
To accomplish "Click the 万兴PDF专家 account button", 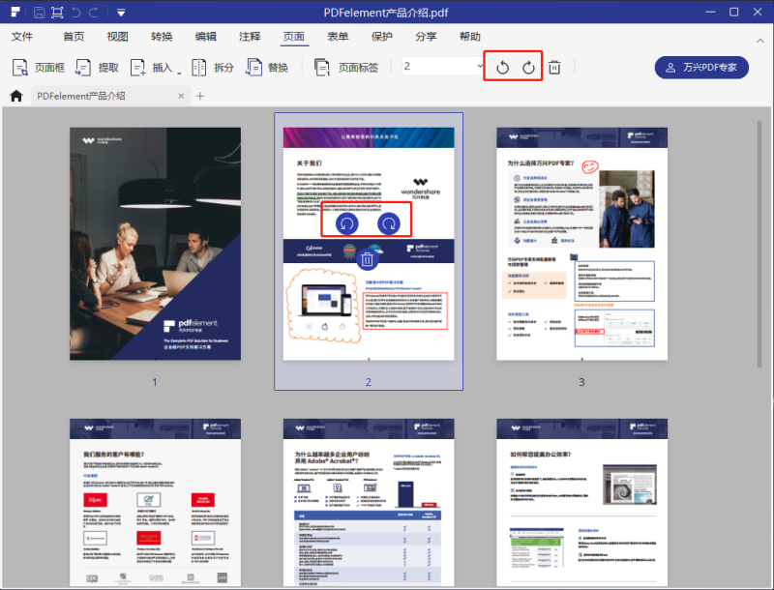I will 700,67.
